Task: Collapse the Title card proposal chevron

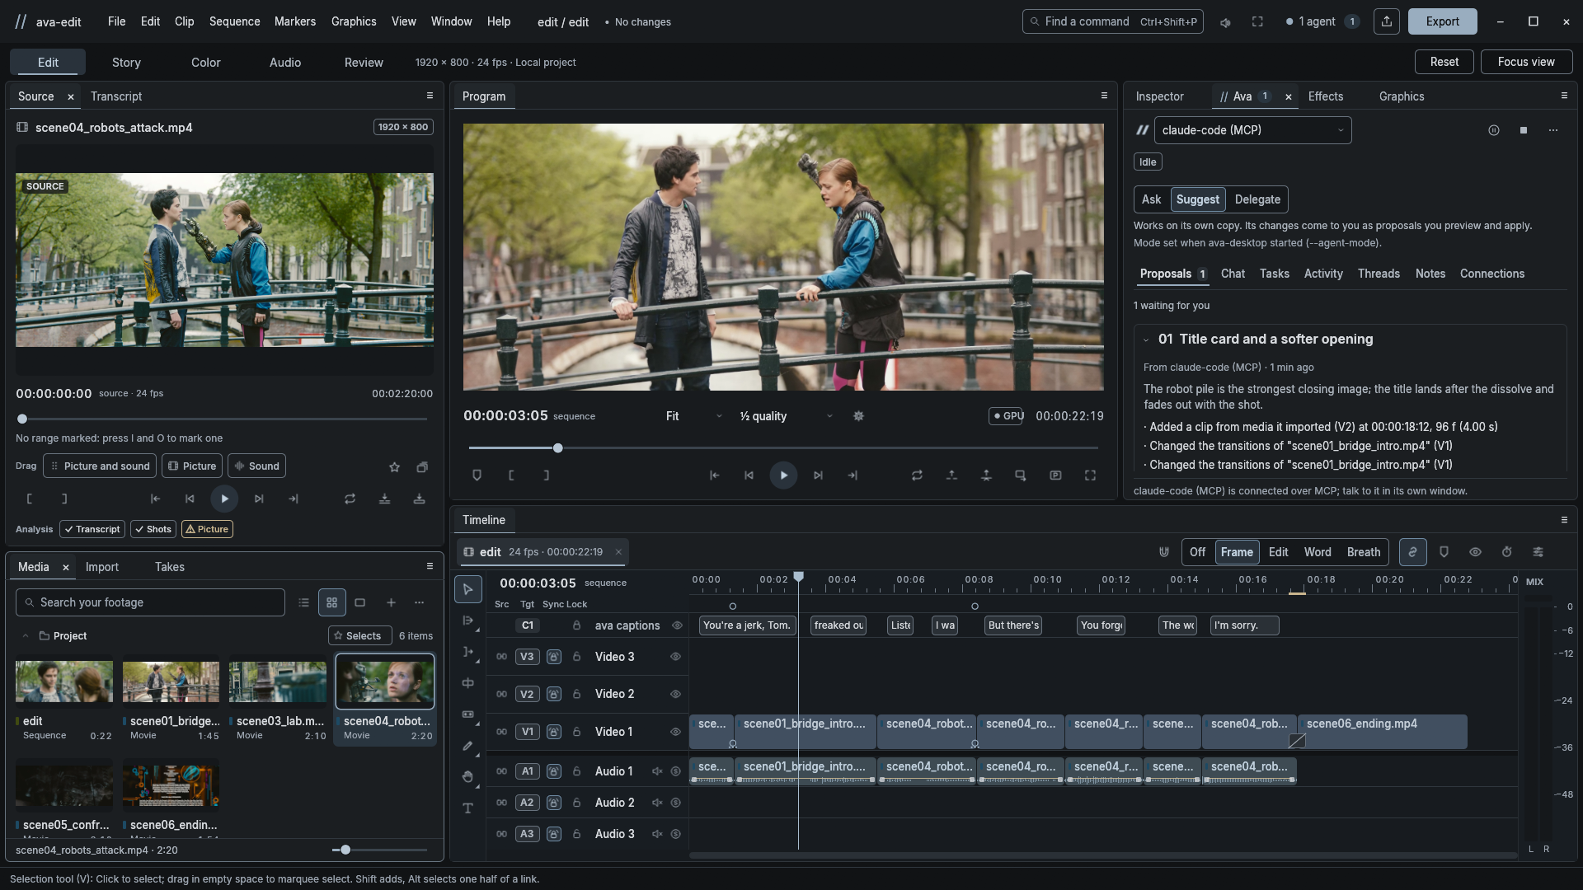Action: point(1146,340)
